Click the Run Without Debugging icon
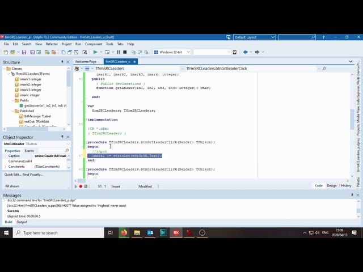The width and height of the screenshot is (363, 272). click(107, 52)
